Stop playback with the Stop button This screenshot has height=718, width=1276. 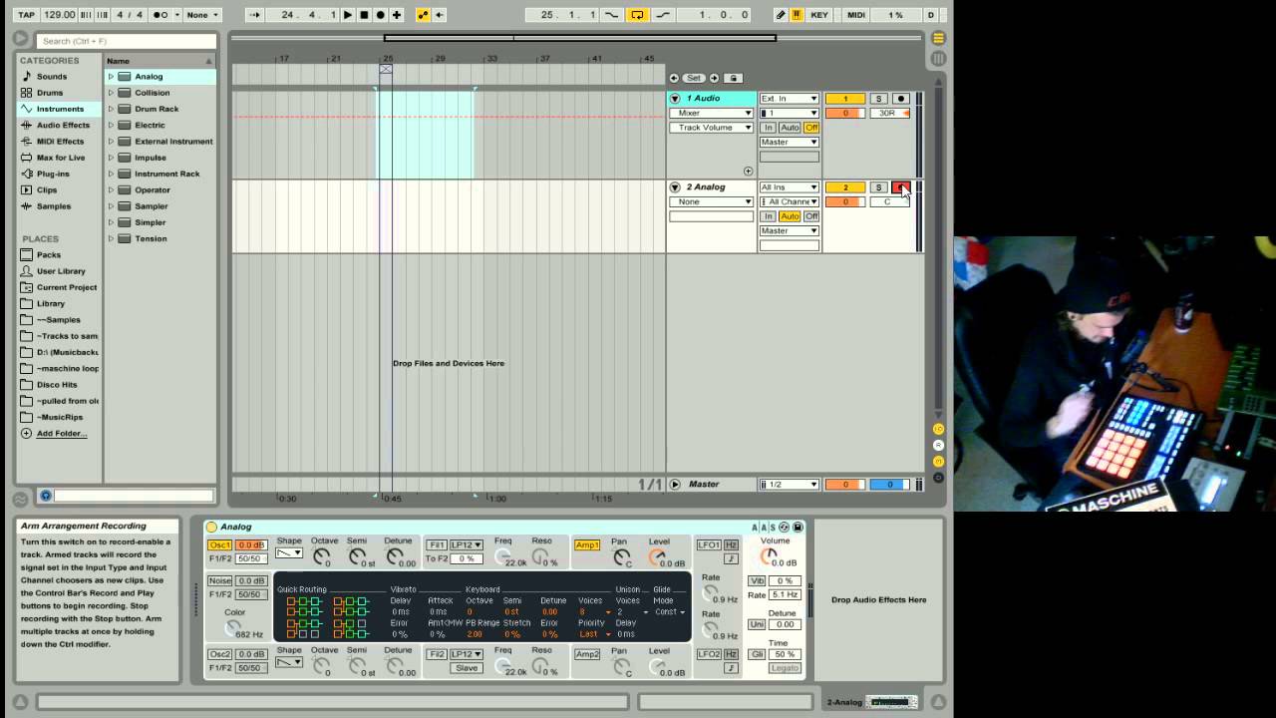click(364, 15)
